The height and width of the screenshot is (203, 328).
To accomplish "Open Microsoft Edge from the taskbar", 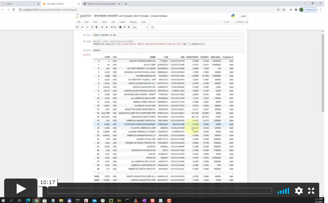I will (28, 201).
